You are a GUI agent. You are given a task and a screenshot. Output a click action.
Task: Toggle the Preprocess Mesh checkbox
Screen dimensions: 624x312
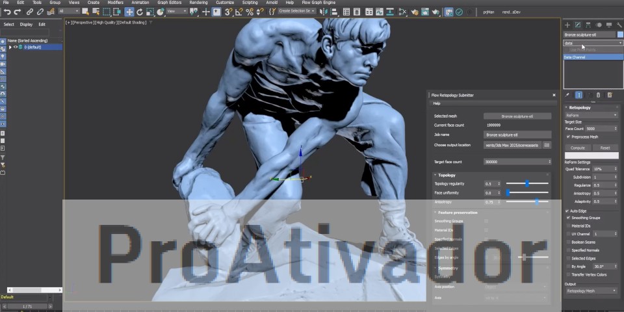pos(568,136)
